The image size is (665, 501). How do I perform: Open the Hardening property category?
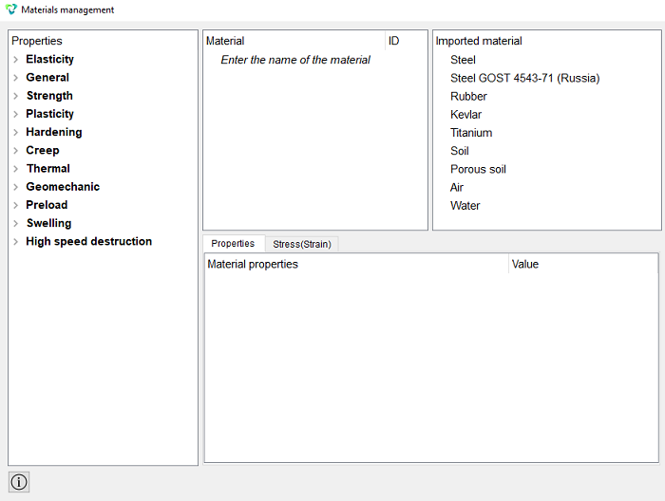(x=54, y=132)
